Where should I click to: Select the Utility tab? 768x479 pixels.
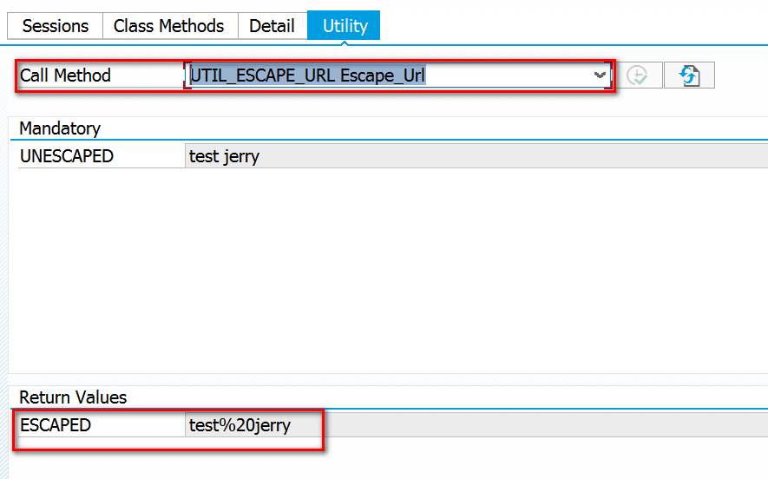click(345, 26)
